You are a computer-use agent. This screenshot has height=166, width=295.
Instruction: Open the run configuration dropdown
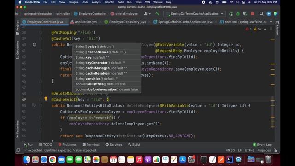[x=195, y=14]
